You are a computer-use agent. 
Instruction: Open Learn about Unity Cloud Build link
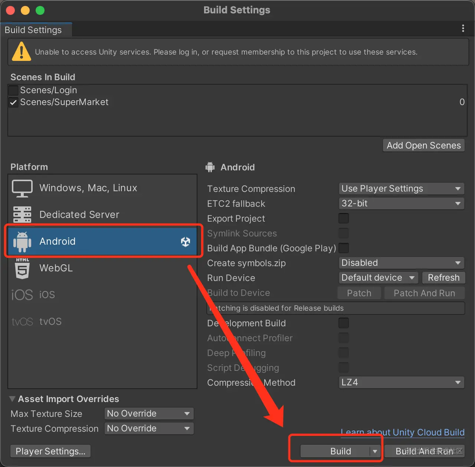(403, 432)
